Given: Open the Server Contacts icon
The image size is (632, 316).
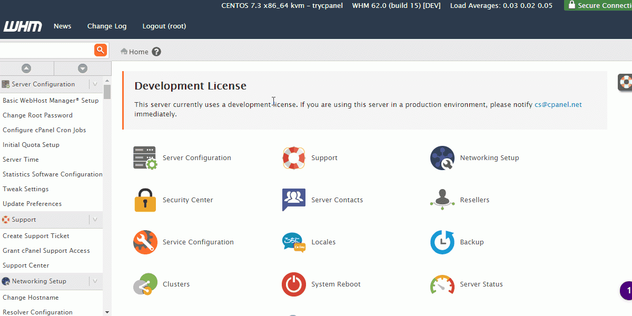Looking at the screenshot, I should coord(293,200).
